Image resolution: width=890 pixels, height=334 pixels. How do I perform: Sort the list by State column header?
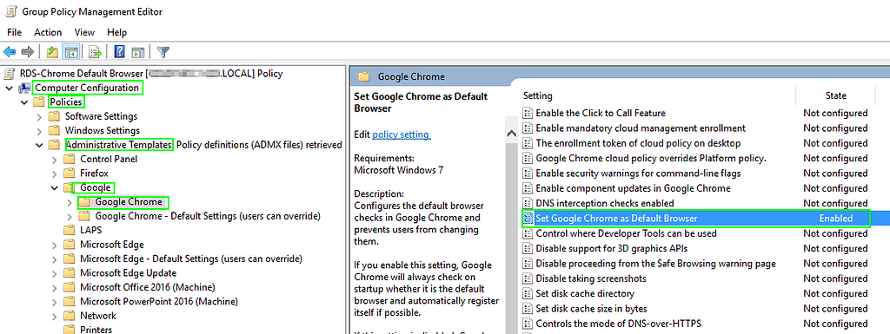835,95
